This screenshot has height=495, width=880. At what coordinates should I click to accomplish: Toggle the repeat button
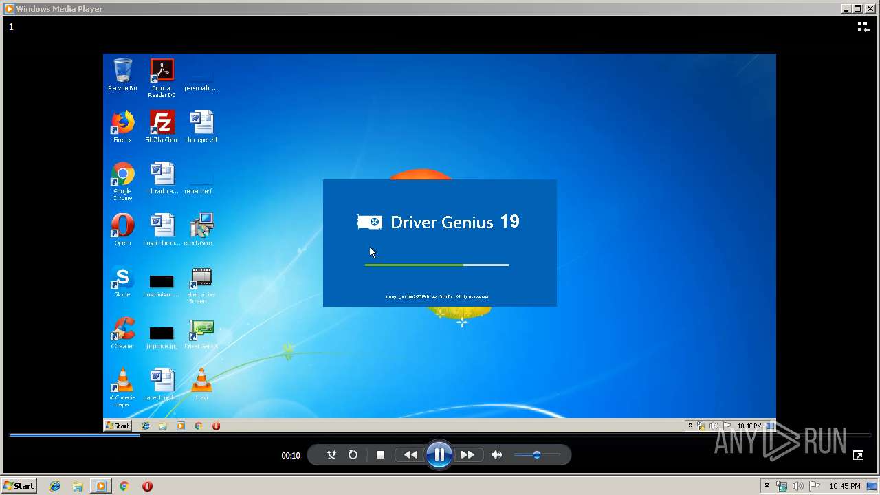353,455
